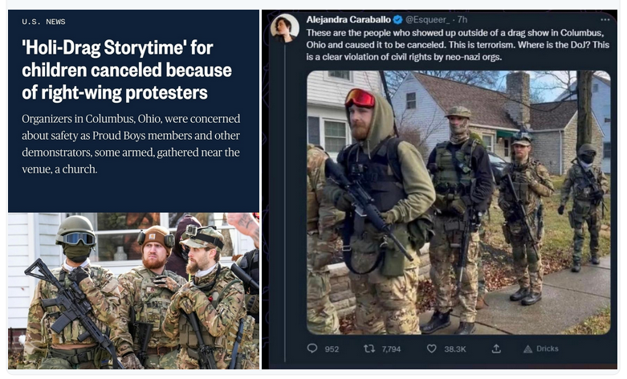This screenshot has width=627, height=379.
Task: Open Alejandra Caraballo's display name link
Action: pos(348,19)
